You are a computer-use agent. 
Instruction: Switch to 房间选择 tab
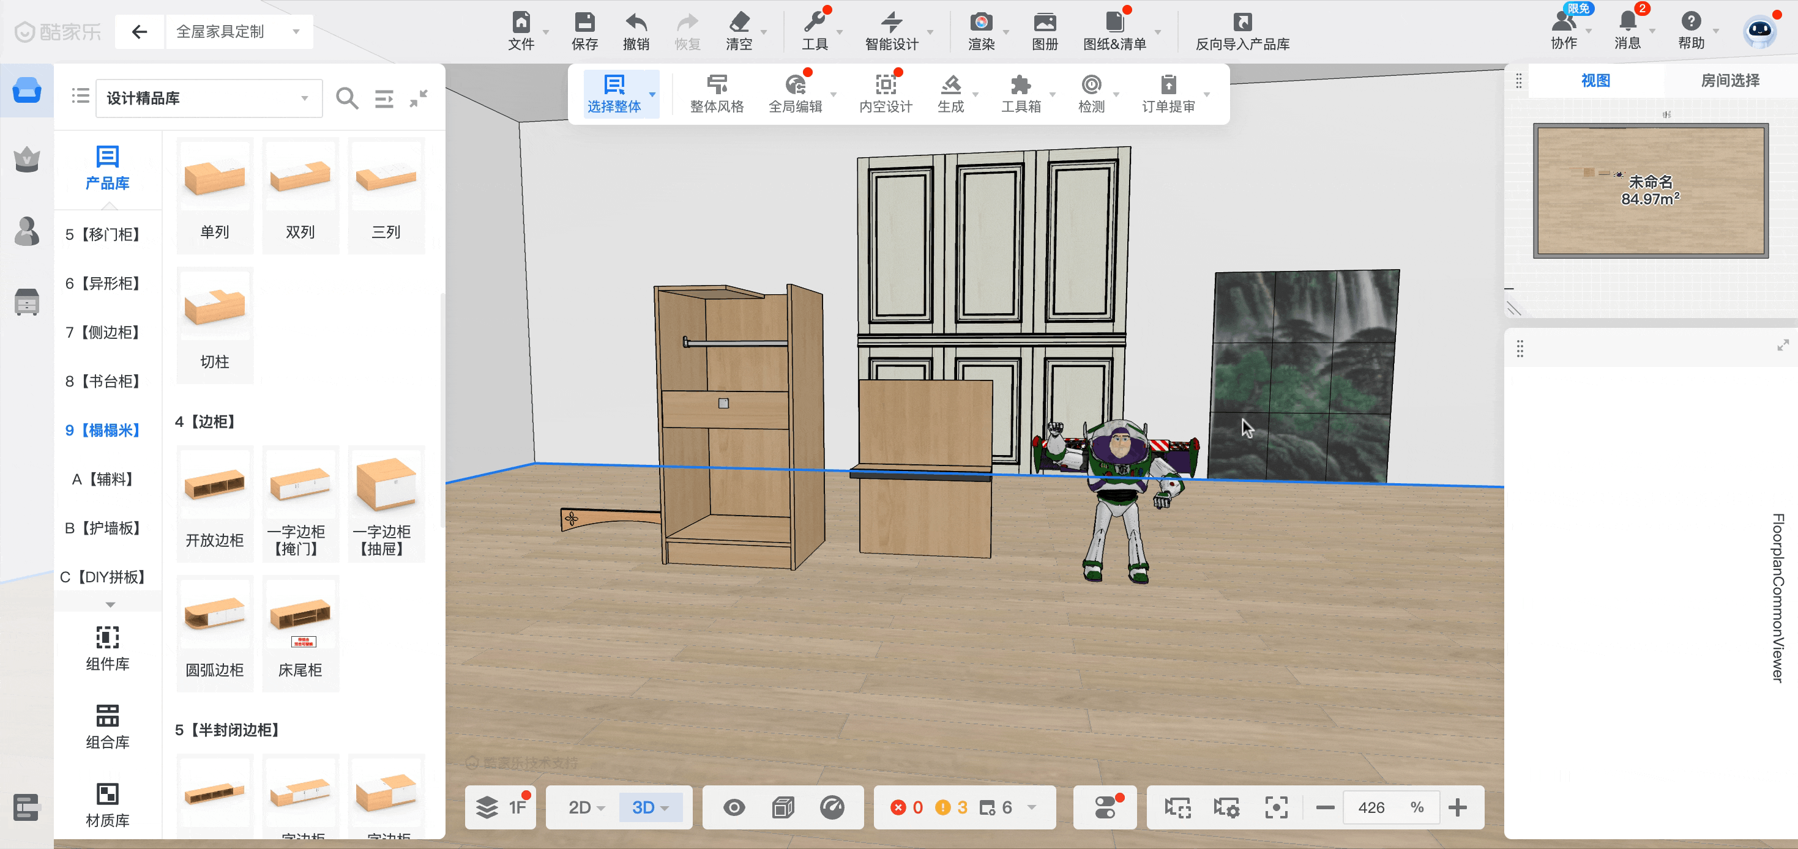point(1729,80)
